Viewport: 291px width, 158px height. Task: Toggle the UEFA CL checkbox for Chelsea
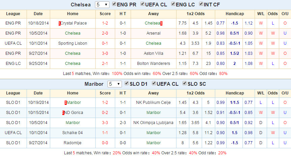(x=142, y=4)
